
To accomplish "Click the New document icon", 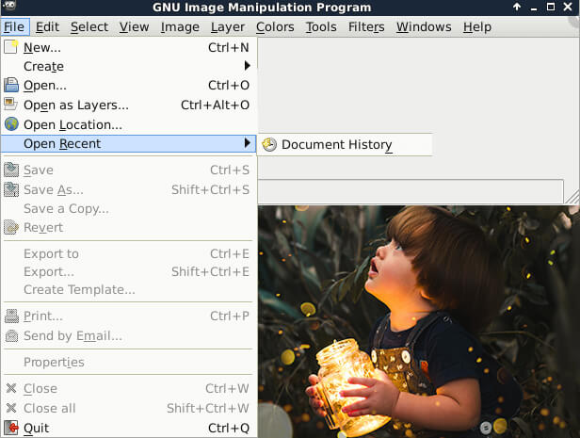I will click(x=11, y=47).
